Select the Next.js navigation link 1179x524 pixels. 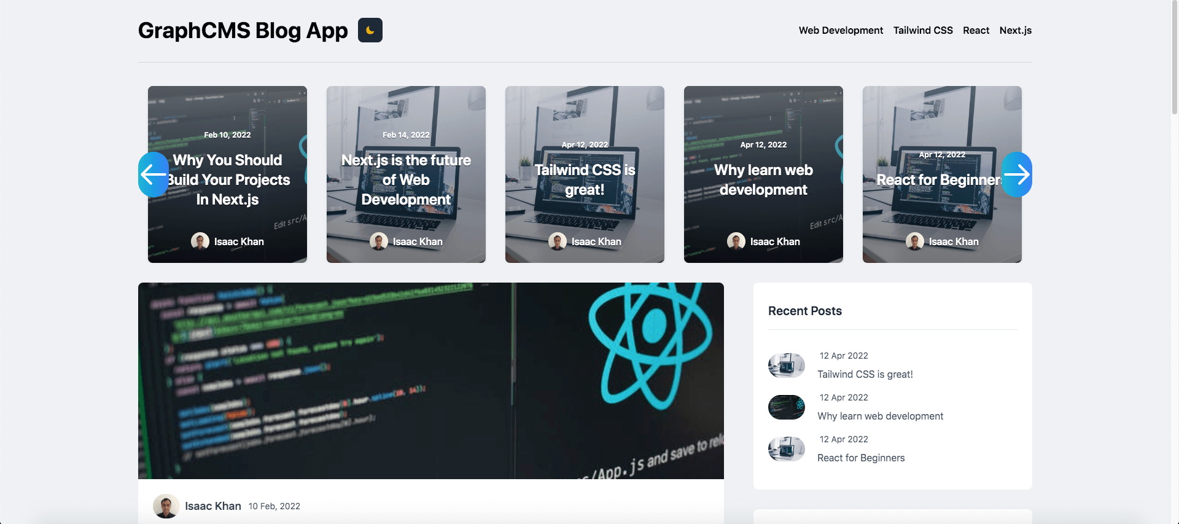pyautogui.click(x=1015, y=30)
